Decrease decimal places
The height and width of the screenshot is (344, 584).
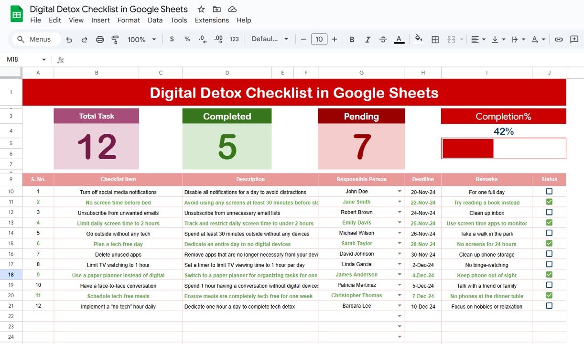203,39
